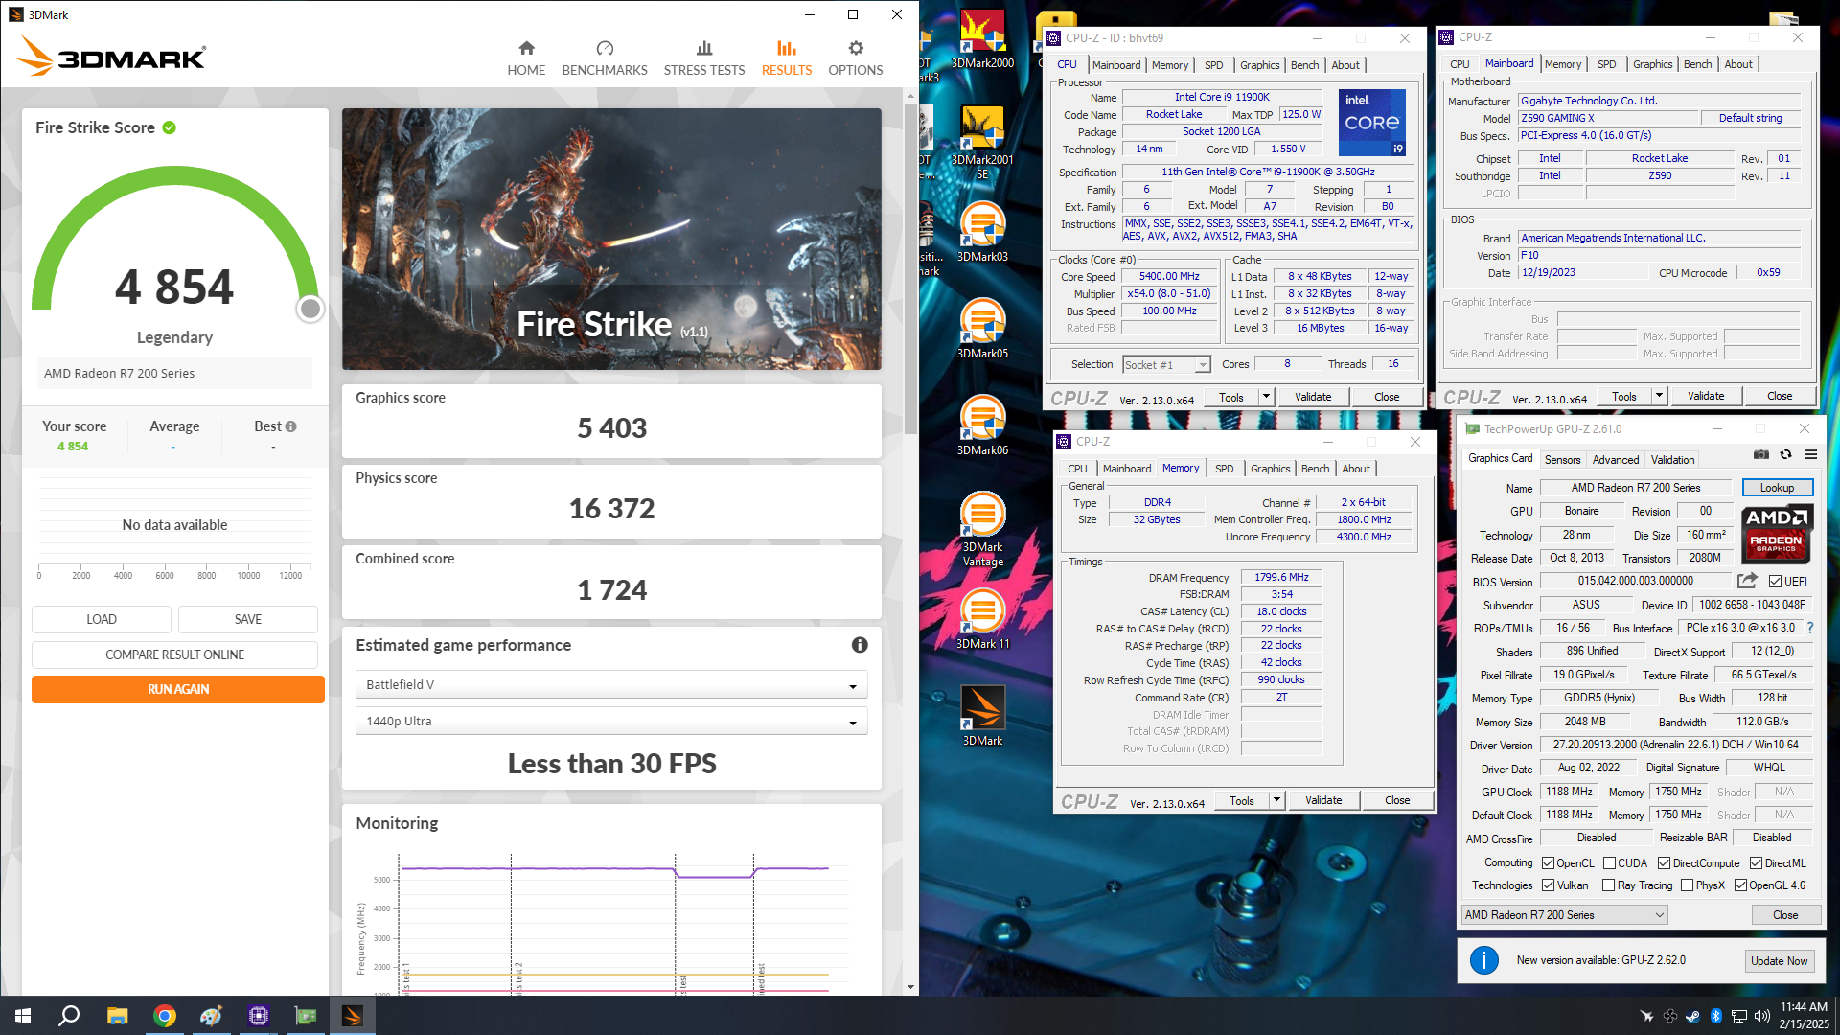The image size is (1840, 1035).
Task: Click the 3DMark vertical scrollbar thumb
Action: (x=910, y=268)
